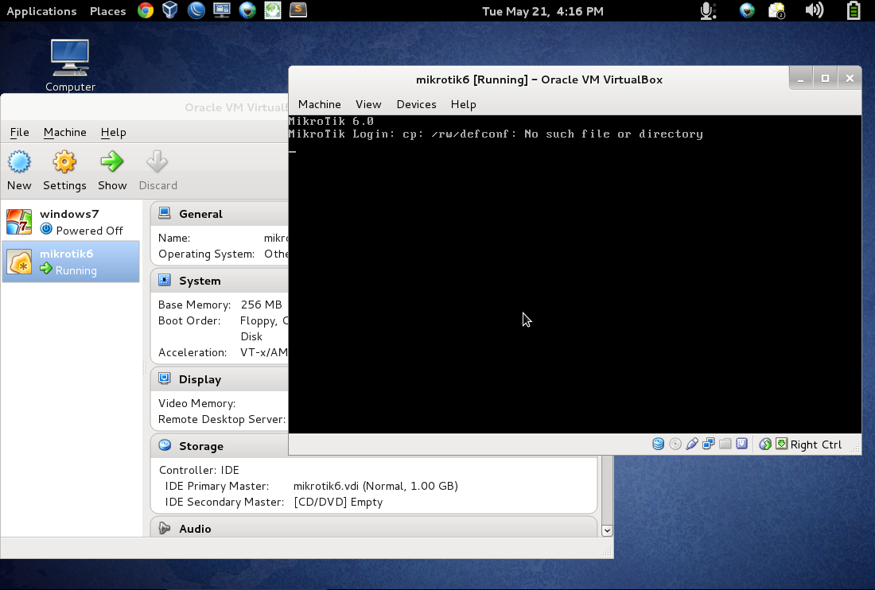
Task: Click the System section header
Action: (x=220, y=281)
